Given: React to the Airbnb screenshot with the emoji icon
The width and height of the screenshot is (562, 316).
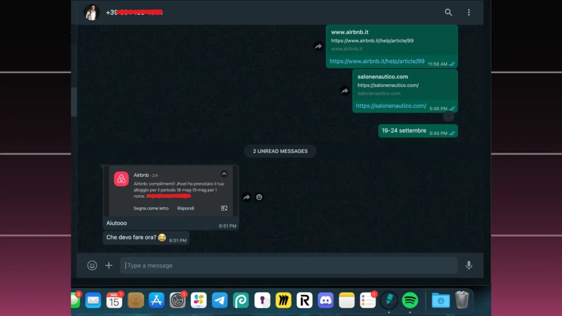Looking at the screenshot, I should 259,198.
